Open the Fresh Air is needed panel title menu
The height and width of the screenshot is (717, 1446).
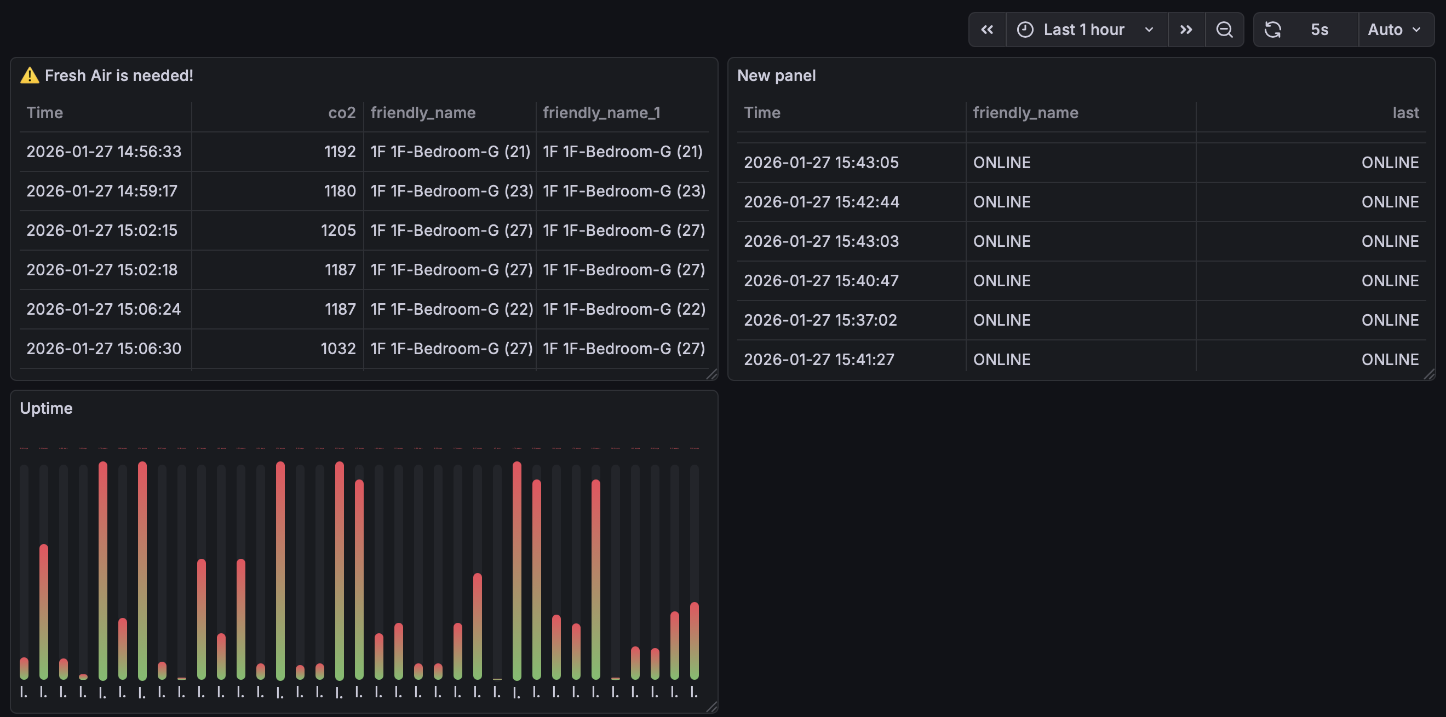click(119, 74)
